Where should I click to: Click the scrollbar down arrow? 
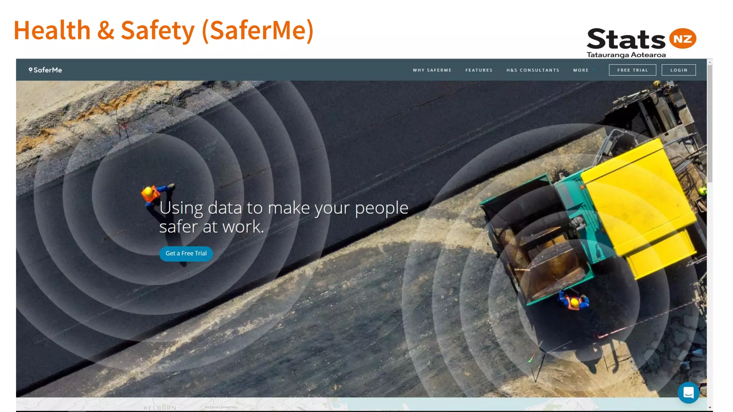[x=710, y=407]
